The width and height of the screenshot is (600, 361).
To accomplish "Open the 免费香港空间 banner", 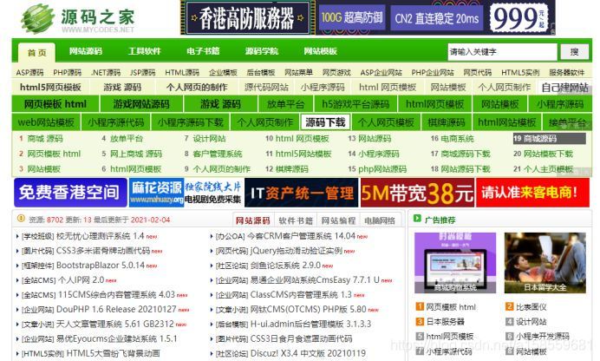I will point(70,193).
